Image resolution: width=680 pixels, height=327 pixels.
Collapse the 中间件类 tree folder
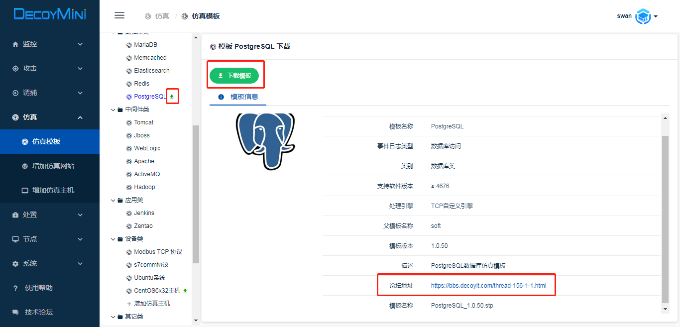[x=113, y=109]
